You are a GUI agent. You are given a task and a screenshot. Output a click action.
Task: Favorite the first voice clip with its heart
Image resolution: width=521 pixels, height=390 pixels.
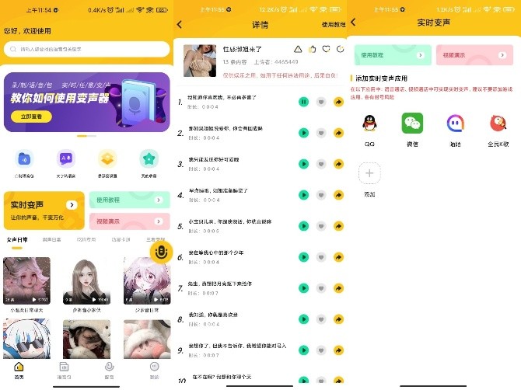[321, 102]
